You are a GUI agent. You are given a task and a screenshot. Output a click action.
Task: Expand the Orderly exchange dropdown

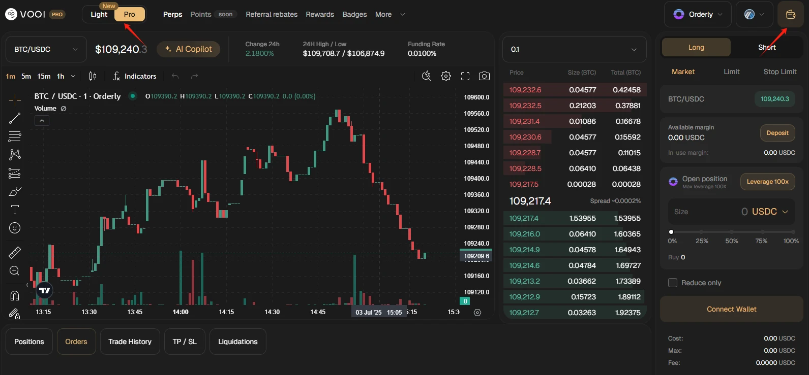point(697,14)
